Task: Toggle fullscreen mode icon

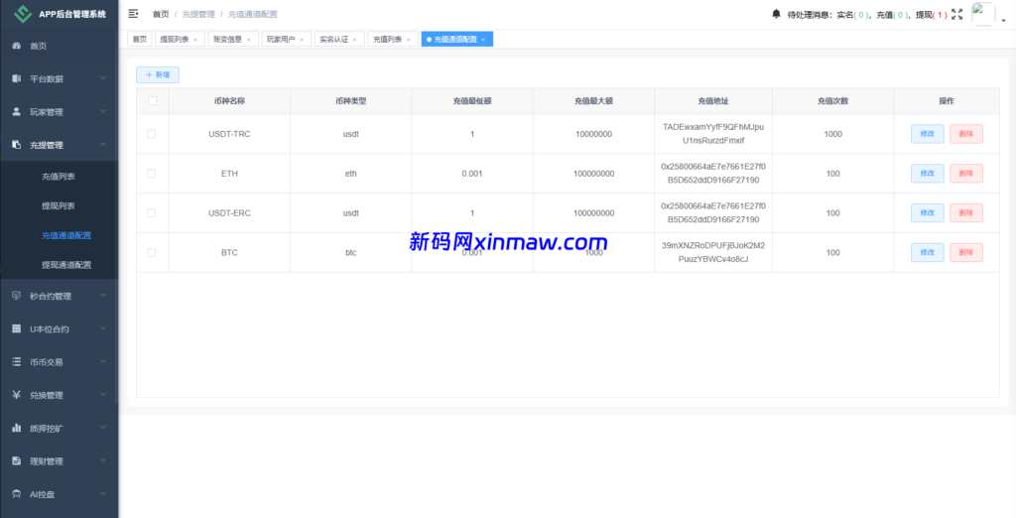Action: pos(957,14)
